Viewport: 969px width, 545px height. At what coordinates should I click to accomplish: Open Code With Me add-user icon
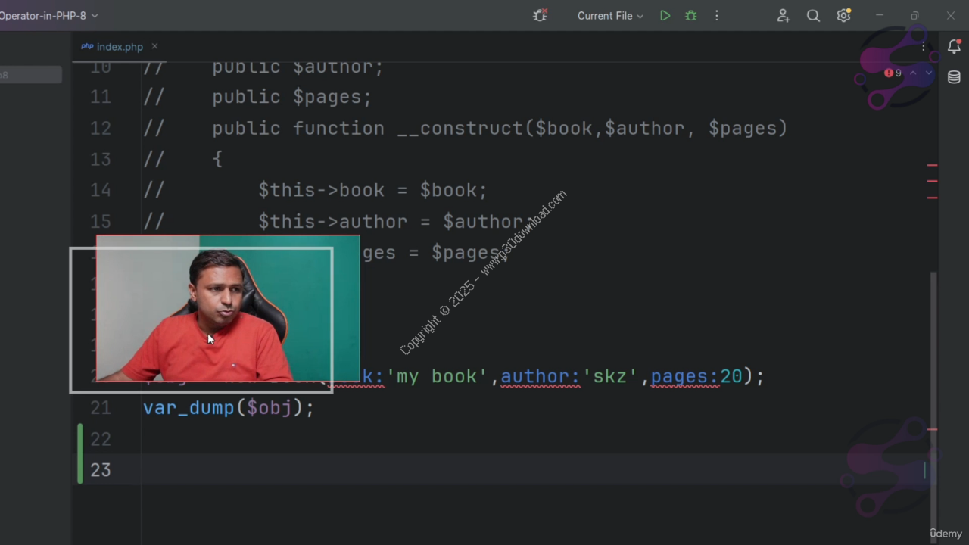(783, 15)
